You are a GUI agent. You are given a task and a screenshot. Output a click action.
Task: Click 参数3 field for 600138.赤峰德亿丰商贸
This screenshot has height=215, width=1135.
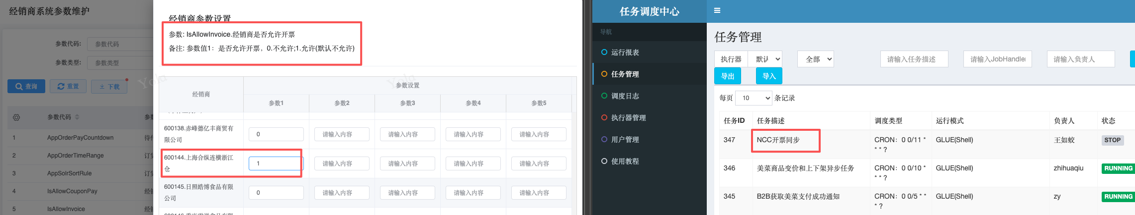point(407,134)
